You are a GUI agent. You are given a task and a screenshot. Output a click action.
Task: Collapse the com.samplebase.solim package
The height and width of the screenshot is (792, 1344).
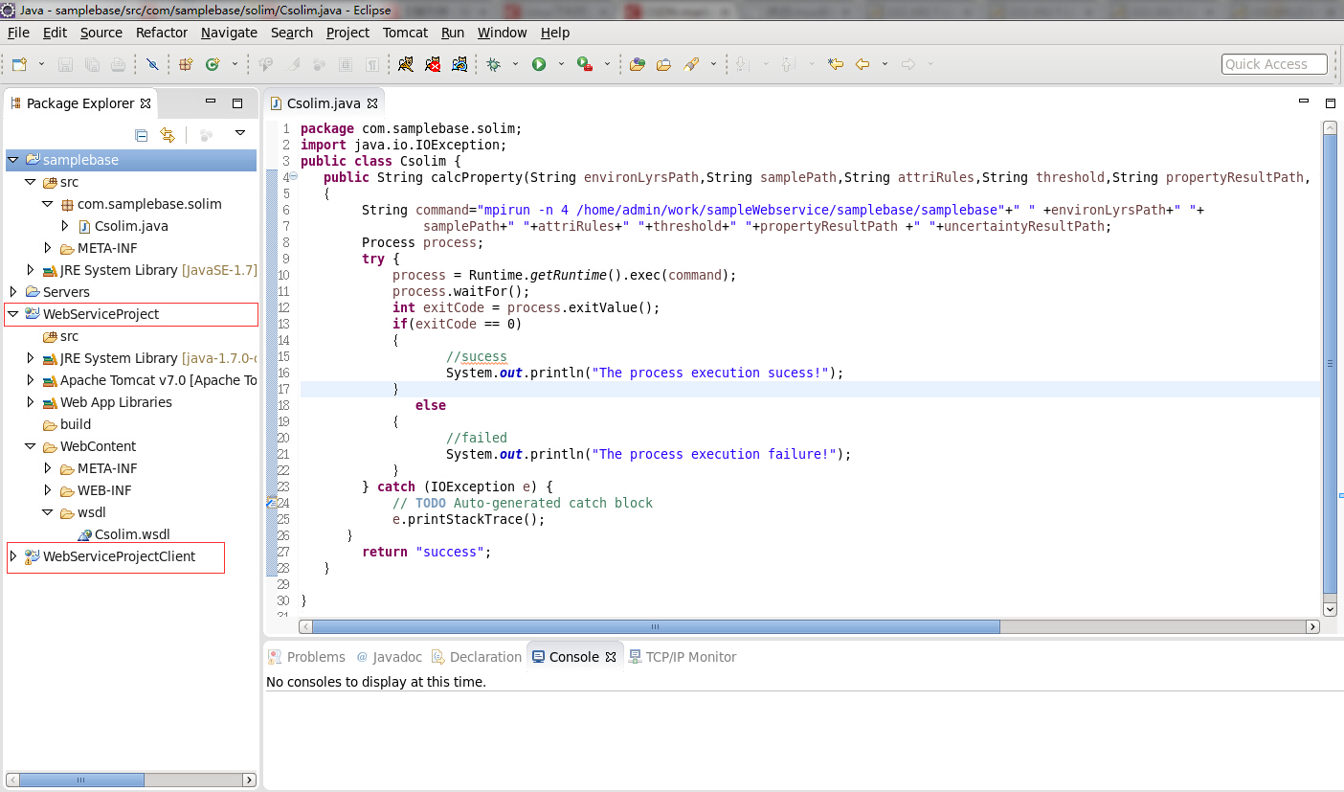click(48, 204)
